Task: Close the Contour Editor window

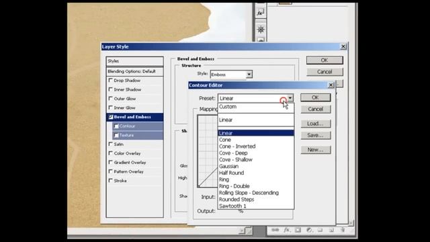Action: coord(331,85)
